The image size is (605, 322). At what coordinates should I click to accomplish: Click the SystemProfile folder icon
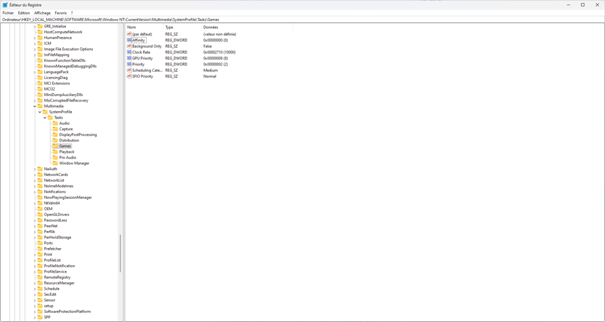click(x=45, y=112)
